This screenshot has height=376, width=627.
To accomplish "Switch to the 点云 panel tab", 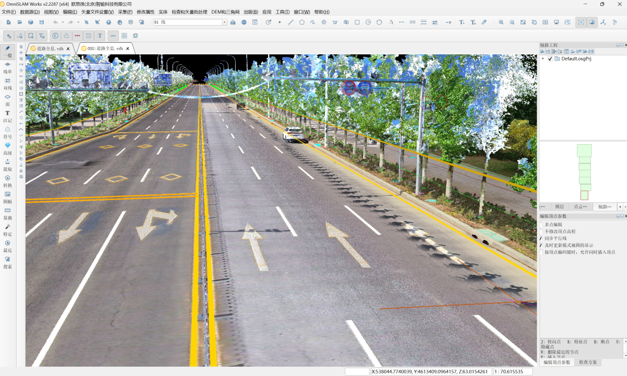I will coord(580,207).
